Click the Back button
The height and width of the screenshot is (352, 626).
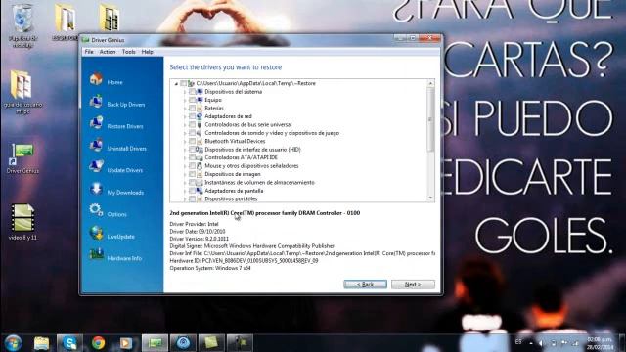pos(365,285)
